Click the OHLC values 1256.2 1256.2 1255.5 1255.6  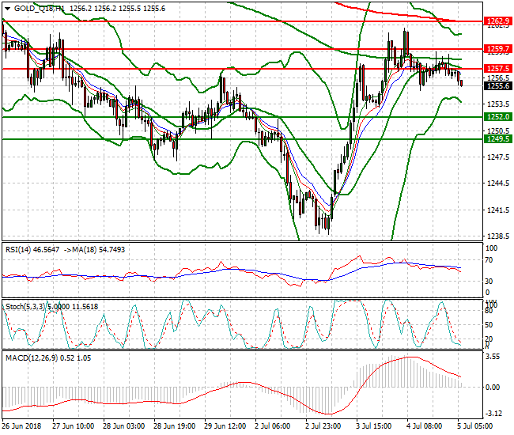[x=117, y=9]
